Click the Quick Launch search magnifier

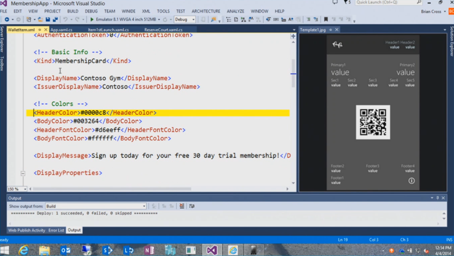[x=419, y=2]
